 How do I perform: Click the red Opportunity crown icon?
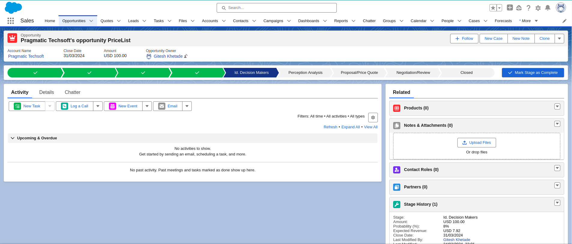coord(12,38)
